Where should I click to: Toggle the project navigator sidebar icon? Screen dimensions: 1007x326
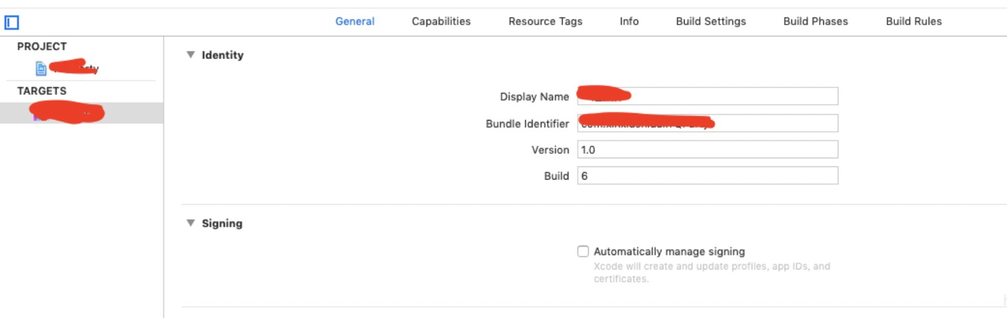(x=11, y=23)
